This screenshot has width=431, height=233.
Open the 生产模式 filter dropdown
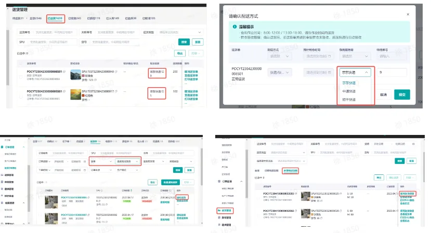pyautogui.click(x=127, y=170)
